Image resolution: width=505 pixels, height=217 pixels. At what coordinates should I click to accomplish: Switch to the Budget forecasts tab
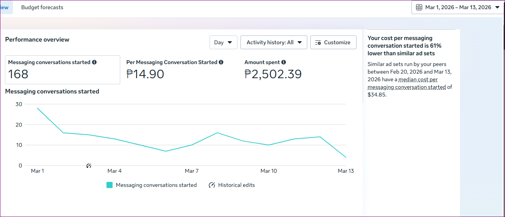pos(42,7)
